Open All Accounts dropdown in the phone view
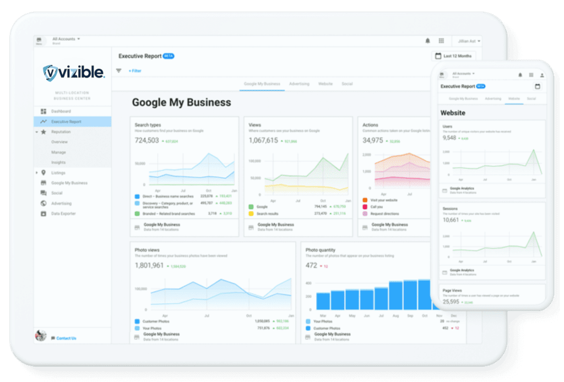Screen dimensions: 564x382 (464, 74)
